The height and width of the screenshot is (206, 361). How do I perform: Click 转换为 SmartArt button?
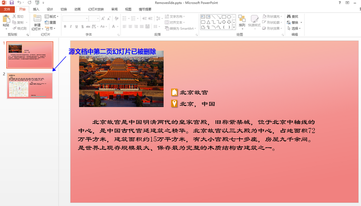(x=180, y=28)
